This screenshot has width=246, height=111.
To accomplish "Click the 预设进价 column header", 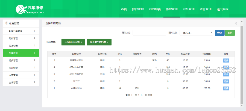I will pos(185,54).
